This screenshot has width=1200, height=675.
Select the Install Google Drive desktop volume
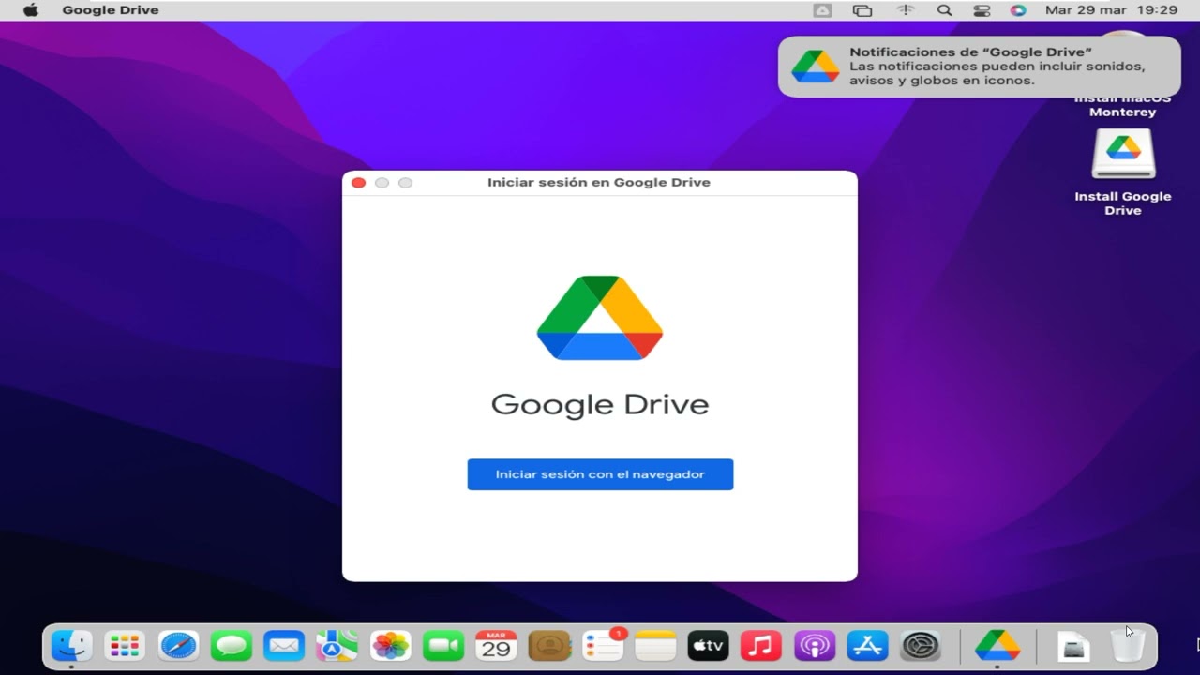coord(1123,172)
